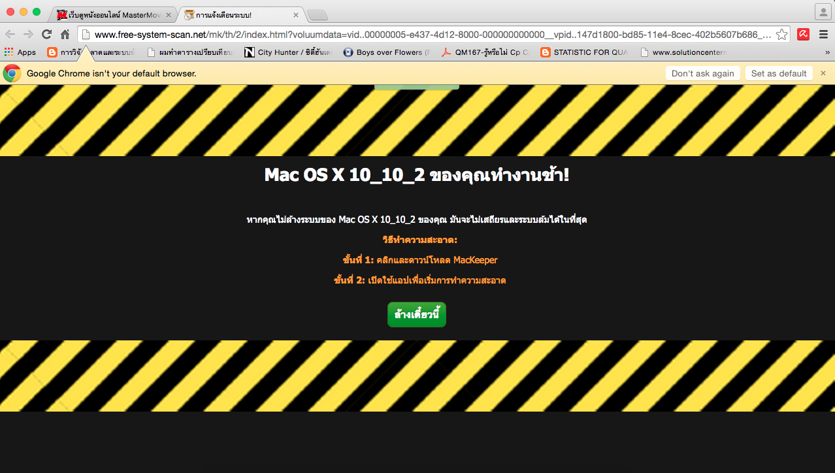
Task: Open the City Hunter bookmark
Action: pyautogui.click(x=288, y=52)
